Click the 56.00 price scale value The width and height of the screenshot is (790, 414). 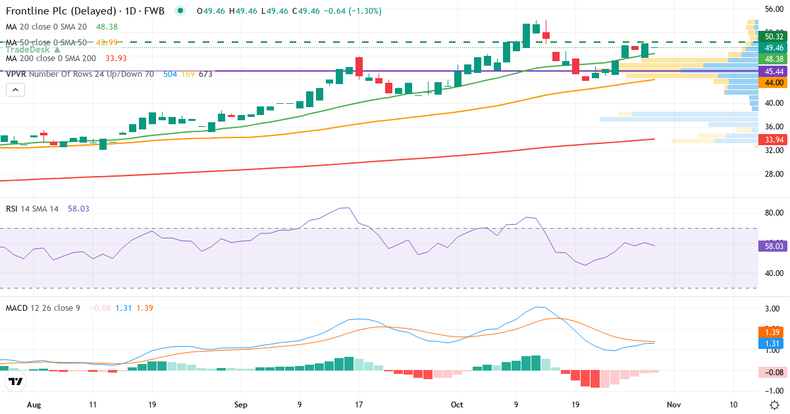[774, 9]
